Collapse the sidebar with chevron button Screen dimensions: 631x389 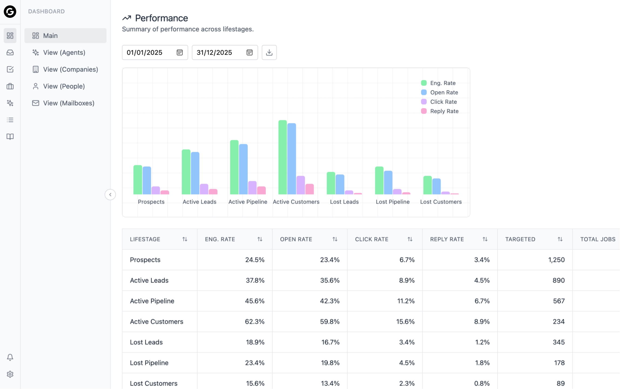(x=110, y=195)
